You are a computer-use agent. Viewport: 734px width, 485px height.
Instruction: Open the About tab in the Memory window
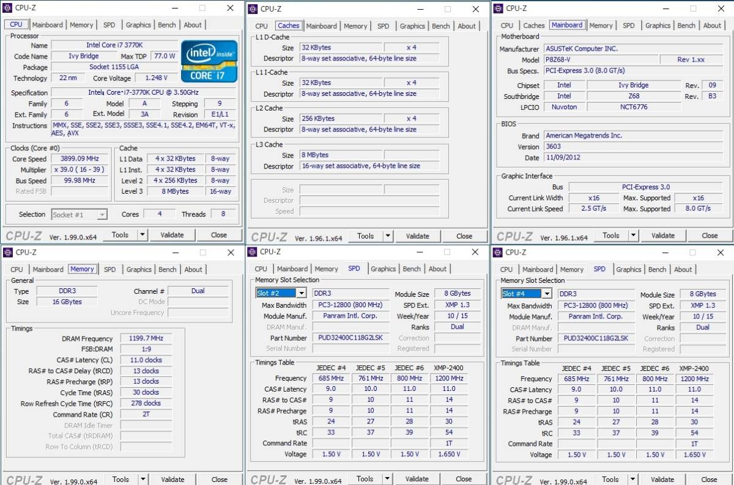(x=193, y=269)
